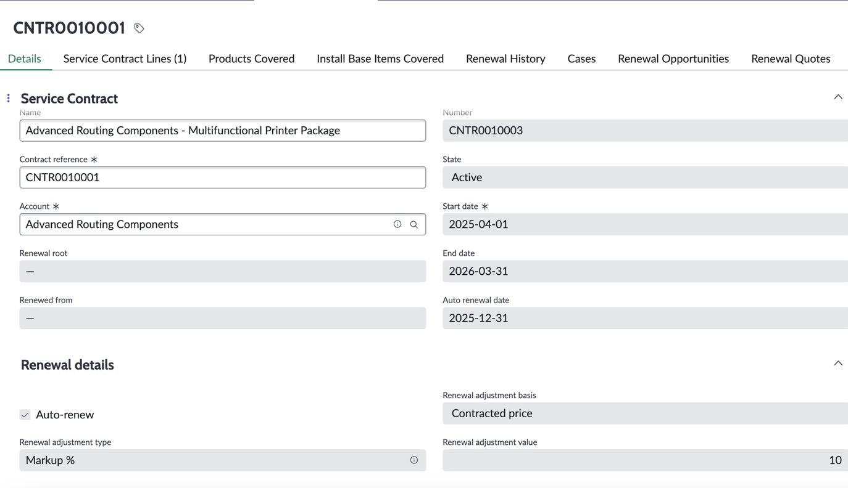Click the State field showing Active

point(645,177)
